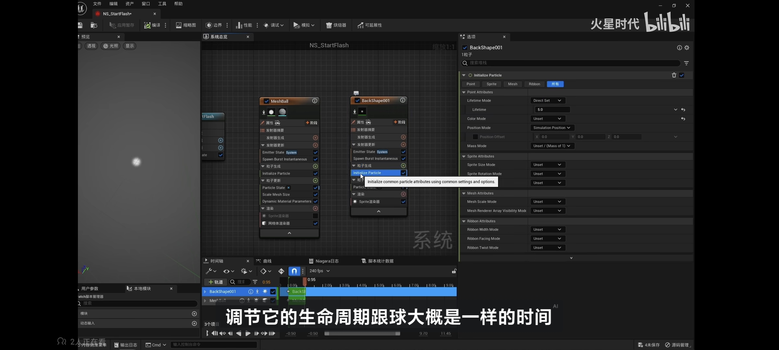This screenshot has height=350, width=779.
Task: Open the Lifetime Mode dropdown
Action: pos(547,100)
